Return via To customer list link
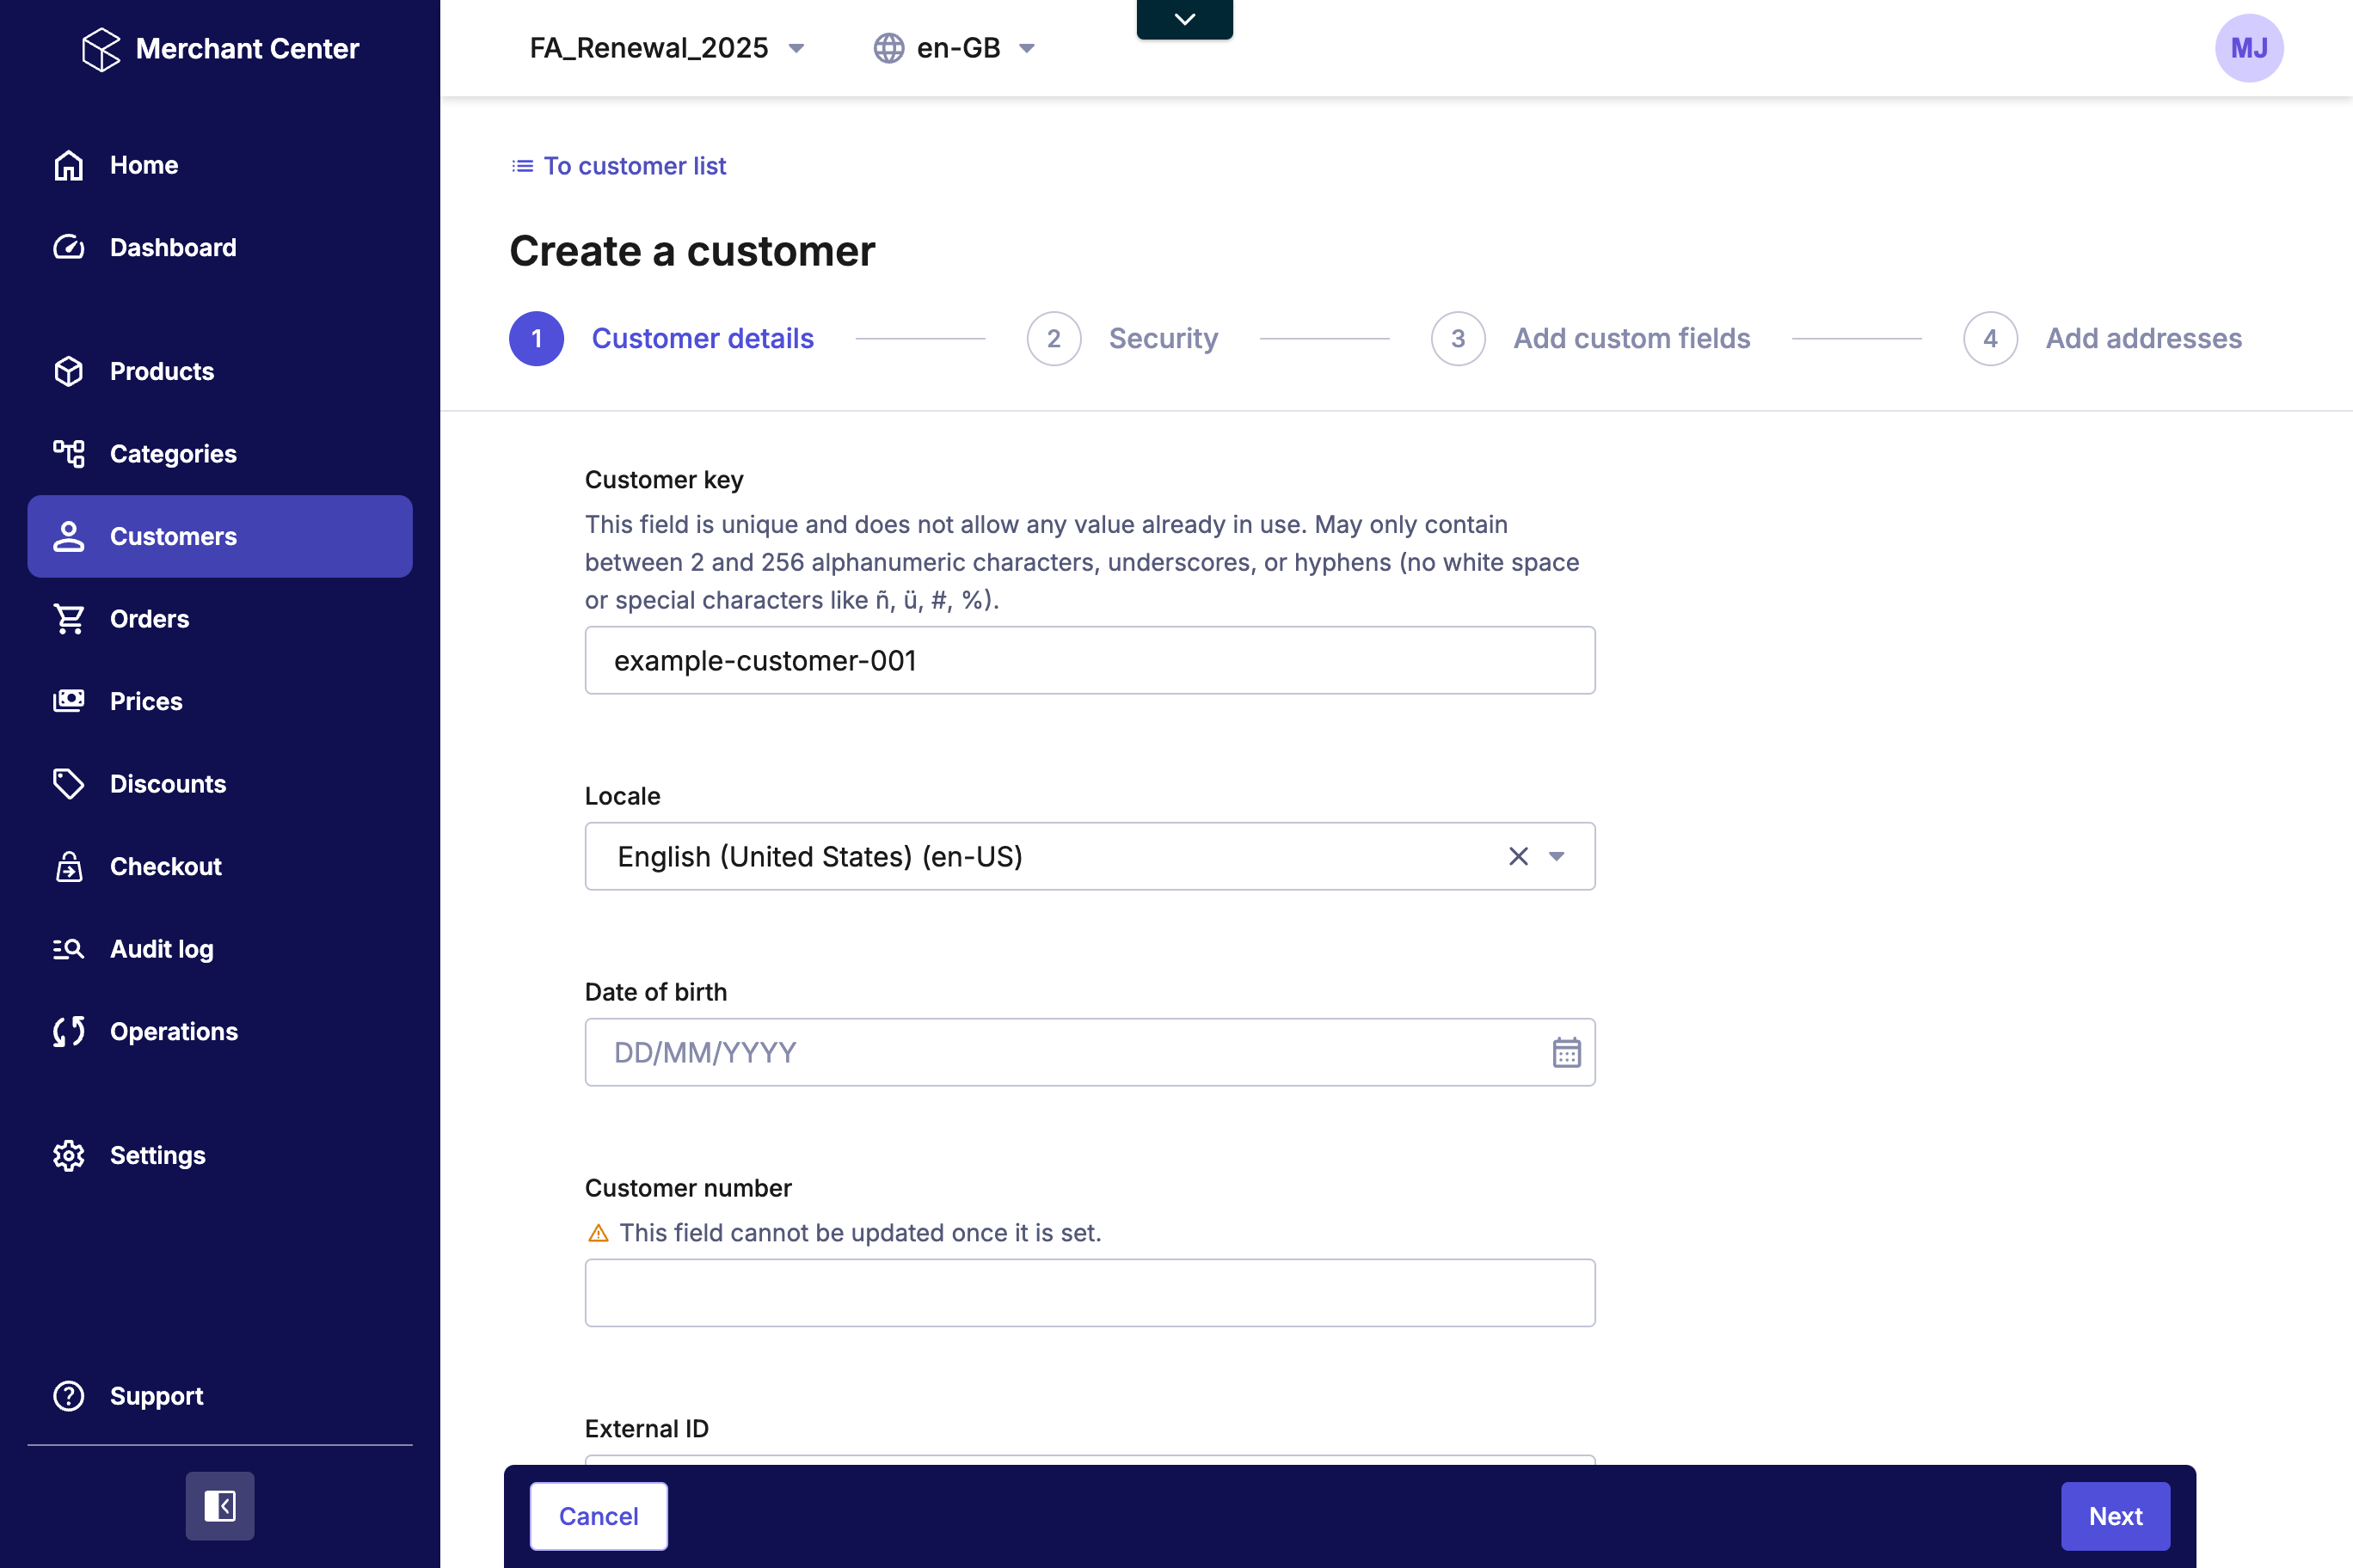Viewport: 2353px width, 1568px height. (x=633, y=166)
